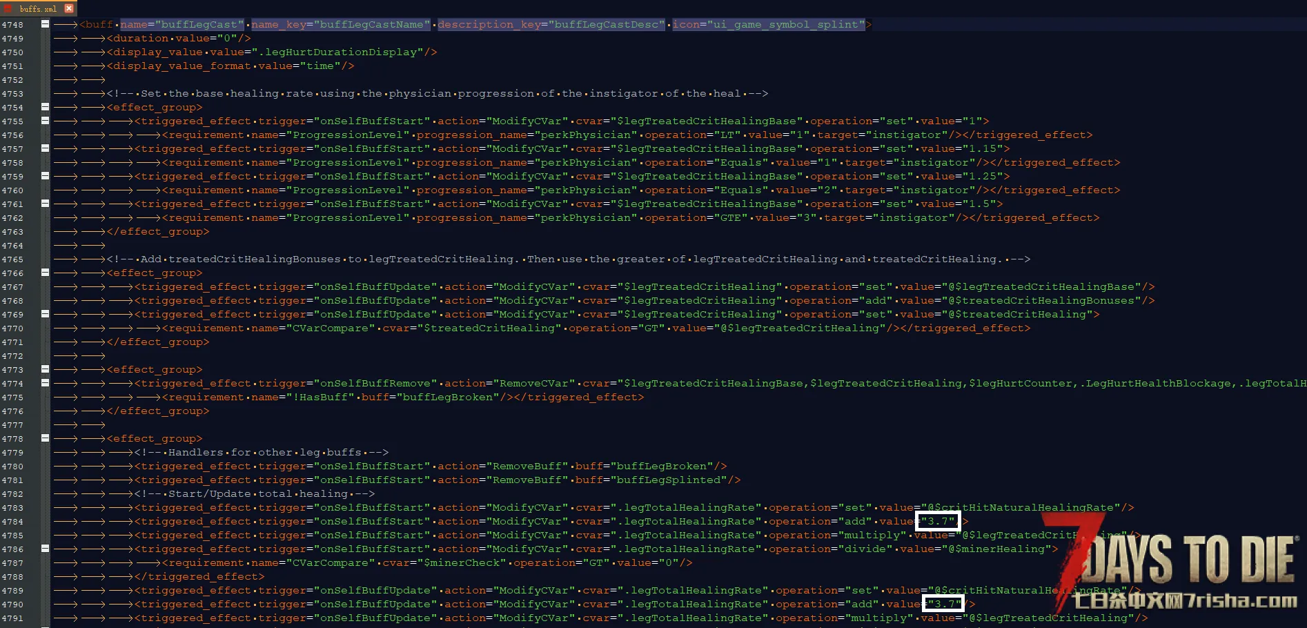
Task: Collapse the buff block at line 4748
Action: click(45, 24)
